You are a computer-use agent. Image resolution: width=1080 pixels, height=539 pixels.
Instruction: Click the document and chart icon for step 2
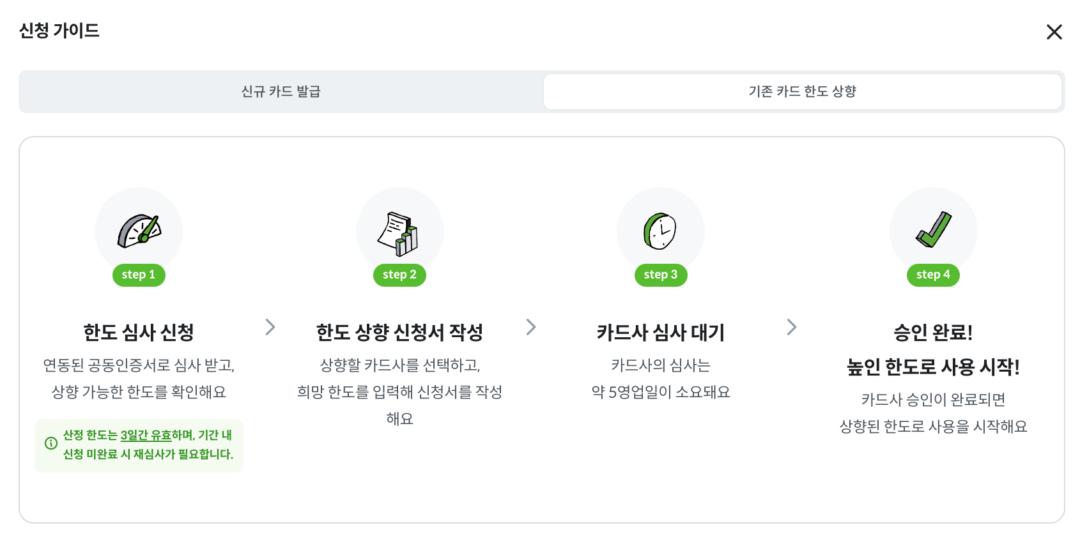pyautogui.click(x=399, y=233)
